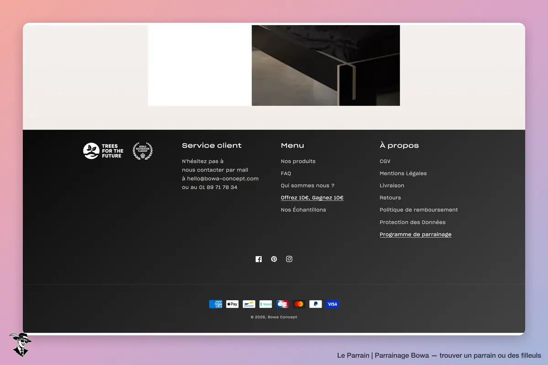Image resolution: width=548 pixels, height=365 pixels.
Task: Open the Instagram social icon
Action: click(289, 259)
